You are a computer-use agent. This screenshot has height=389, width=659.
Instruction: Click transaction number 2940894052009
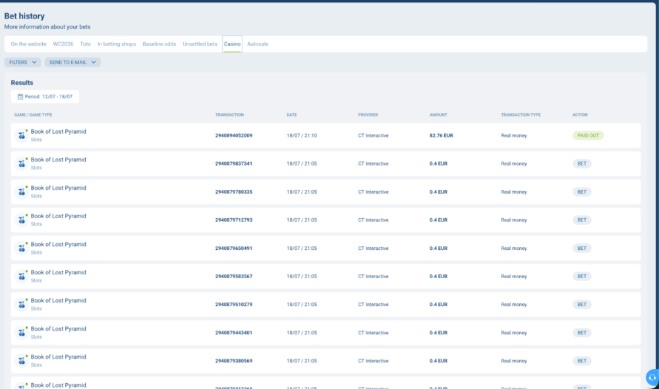(234, 135)
